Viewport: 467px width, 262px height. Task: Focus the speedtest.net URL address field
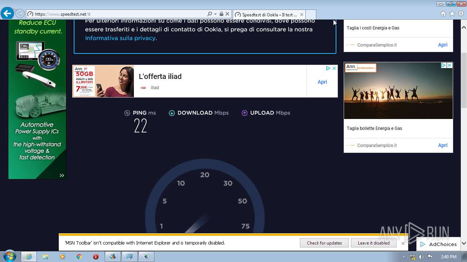[117, 14]
